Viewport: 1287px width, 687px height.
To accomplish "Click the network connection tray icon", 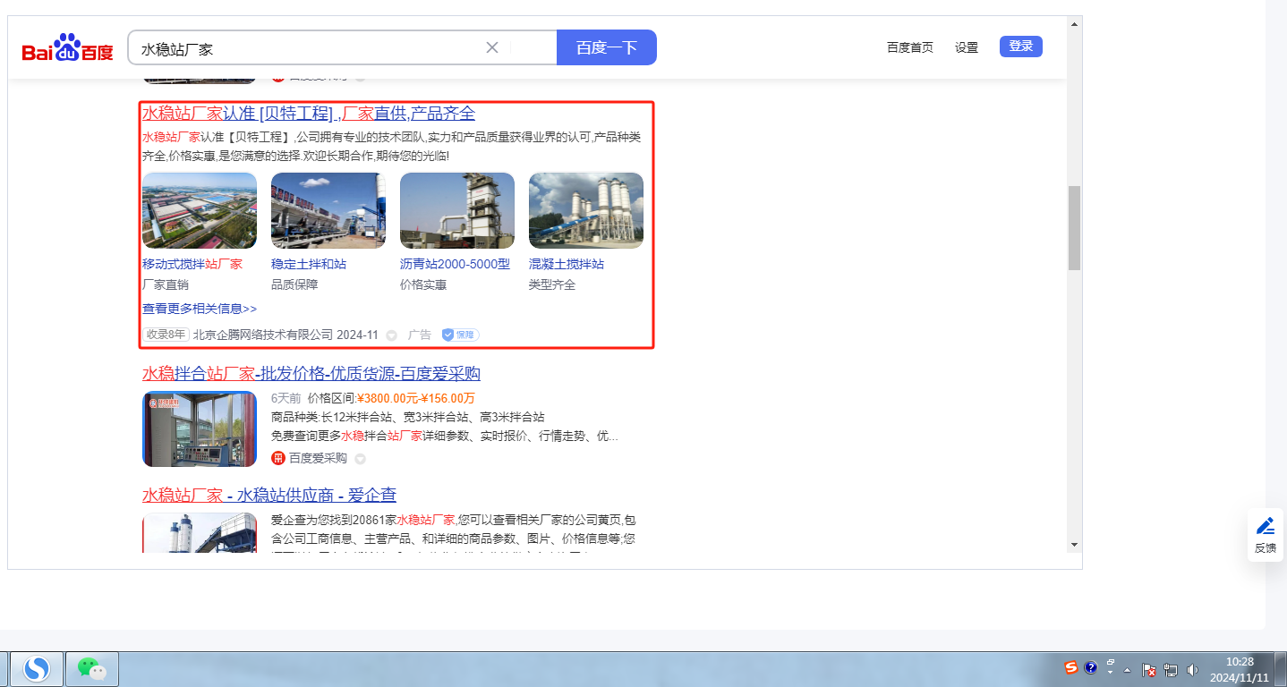I will pyautogui.click(x=1171, y=669).
